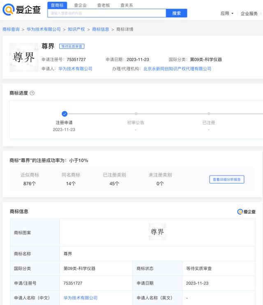
Task: Click the 未注册类别 count 0个
Action: coord(160,184)
